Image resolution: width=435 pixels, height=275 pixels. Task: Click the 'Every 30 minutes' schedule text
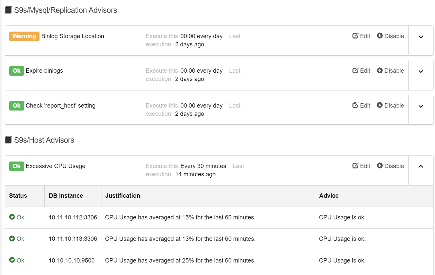pos(204,166)
